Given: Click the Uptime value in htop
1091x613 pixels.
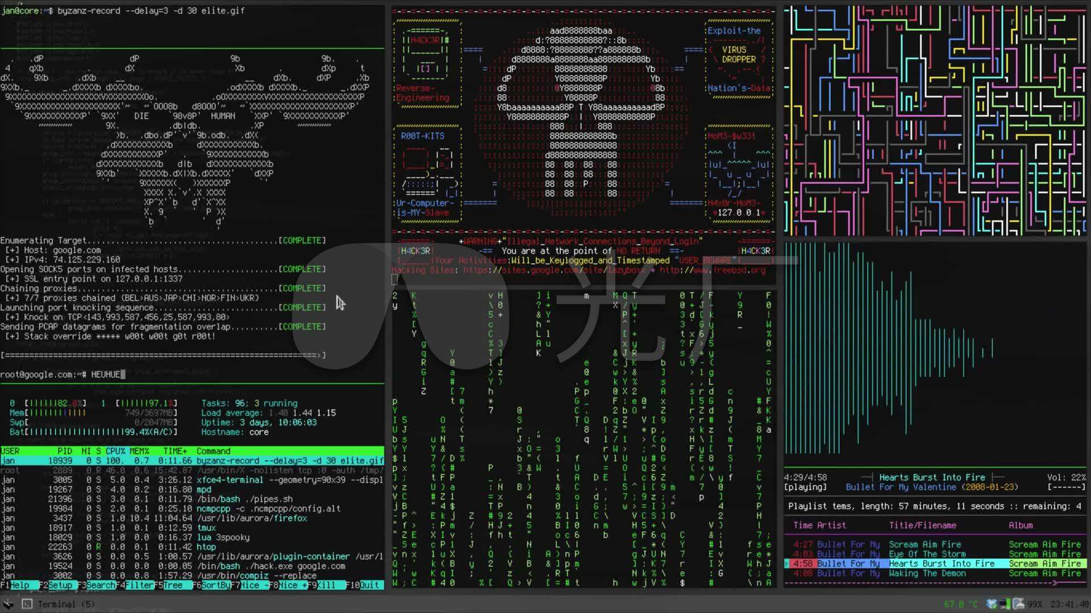Looking at the screenshot, I should coord(278,423).
